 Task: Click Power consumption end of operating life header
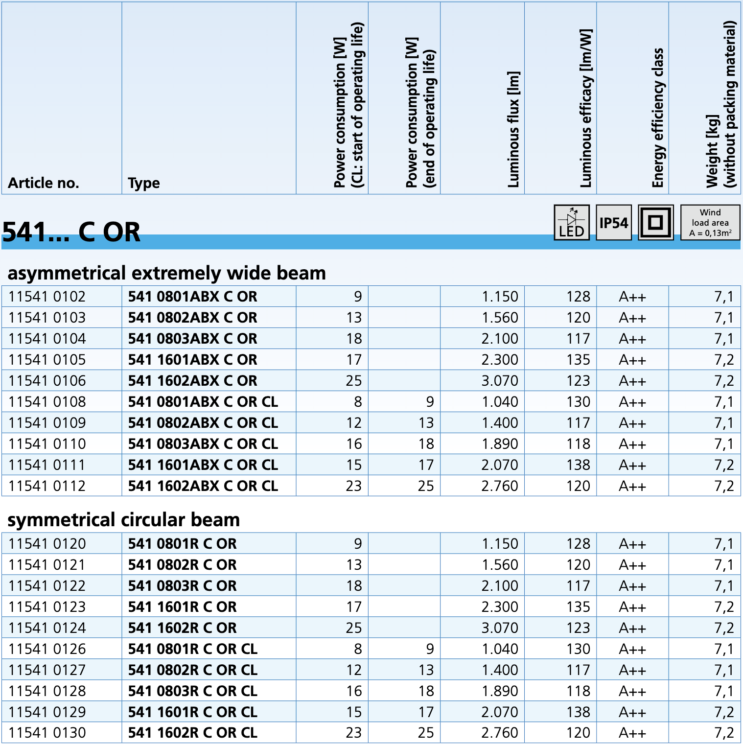420,113
